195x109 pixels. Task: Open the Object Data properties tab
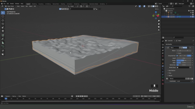pyautogui.click(x=163, y=78)
